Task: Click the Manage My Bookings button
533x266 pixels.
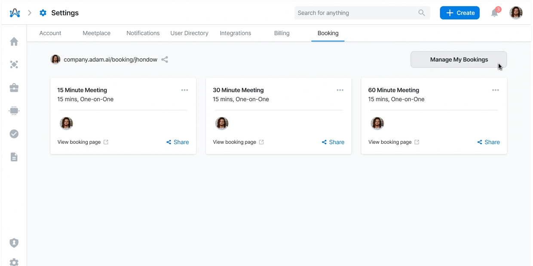Action: click(x=459, y=60)
